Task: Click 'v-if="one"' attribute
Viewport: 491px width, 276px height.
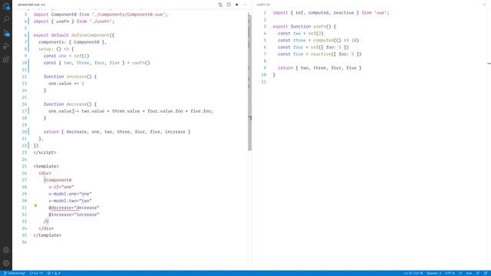Action: click(61, 187)
